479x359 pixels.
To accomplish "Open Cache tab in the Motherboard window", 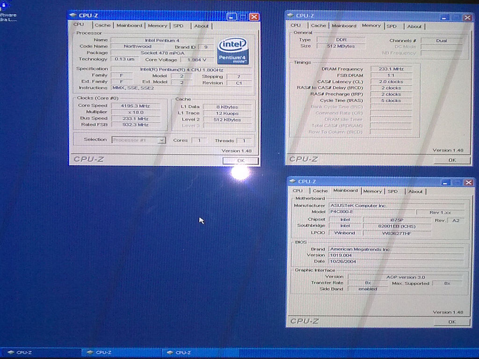I will pos(320,191).
